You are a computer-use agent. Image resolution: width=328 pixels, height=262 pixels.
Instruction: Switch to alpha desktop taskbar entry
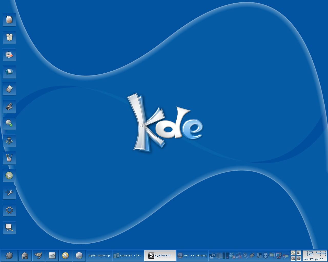click(99, 256)
